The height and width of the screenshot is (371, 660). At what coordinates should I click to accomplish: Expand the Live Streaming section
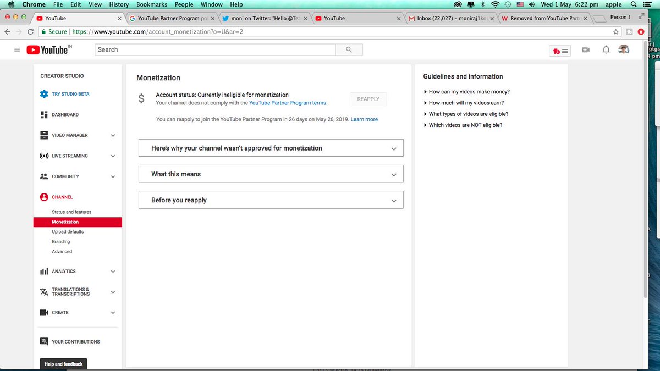click(x=113, y=156)
